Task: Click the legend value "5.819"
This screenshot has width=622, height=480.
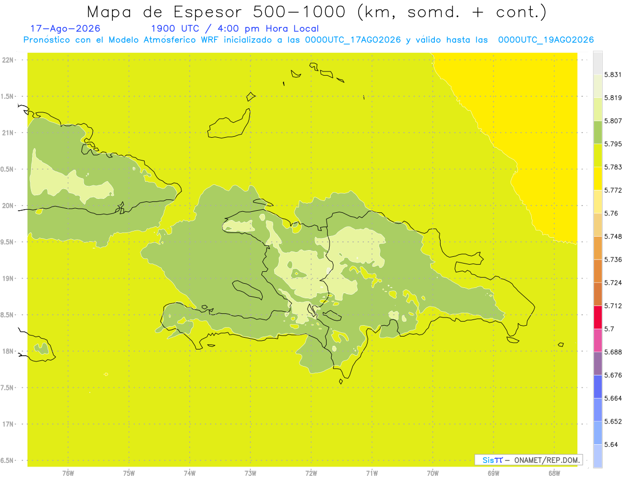Action: (613, 98)
